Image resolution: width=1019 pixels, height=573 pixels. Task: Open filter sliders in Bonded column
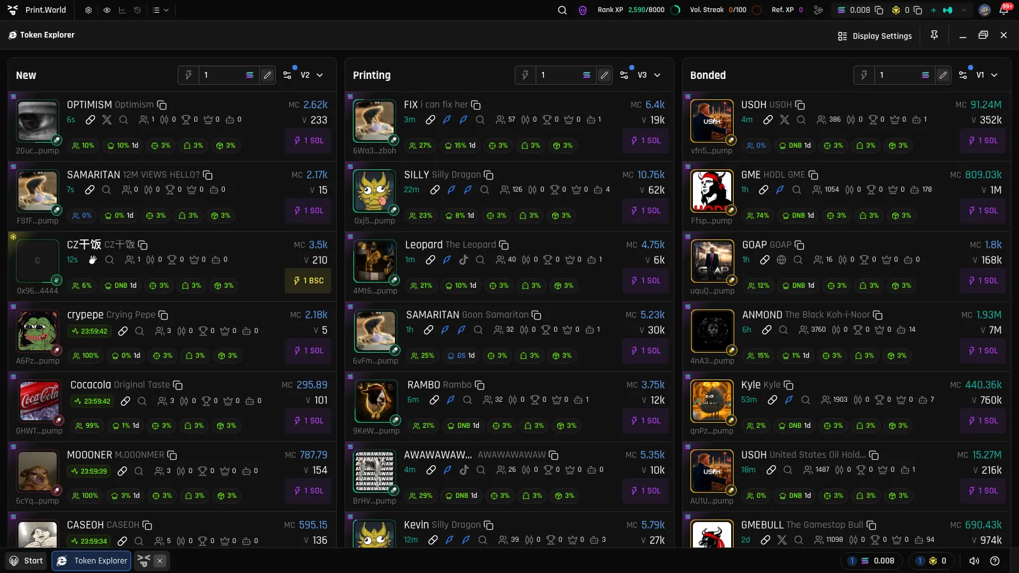click(x=963, y=75)
